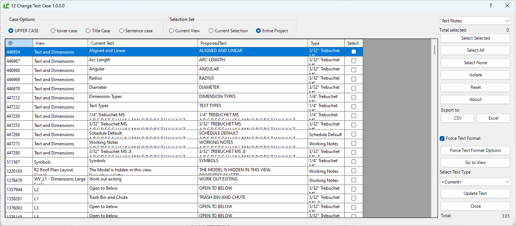Image resolution: width=516 pixels, height=226 pixels.
Task: Click the View column header
Action: click(60, 43)
